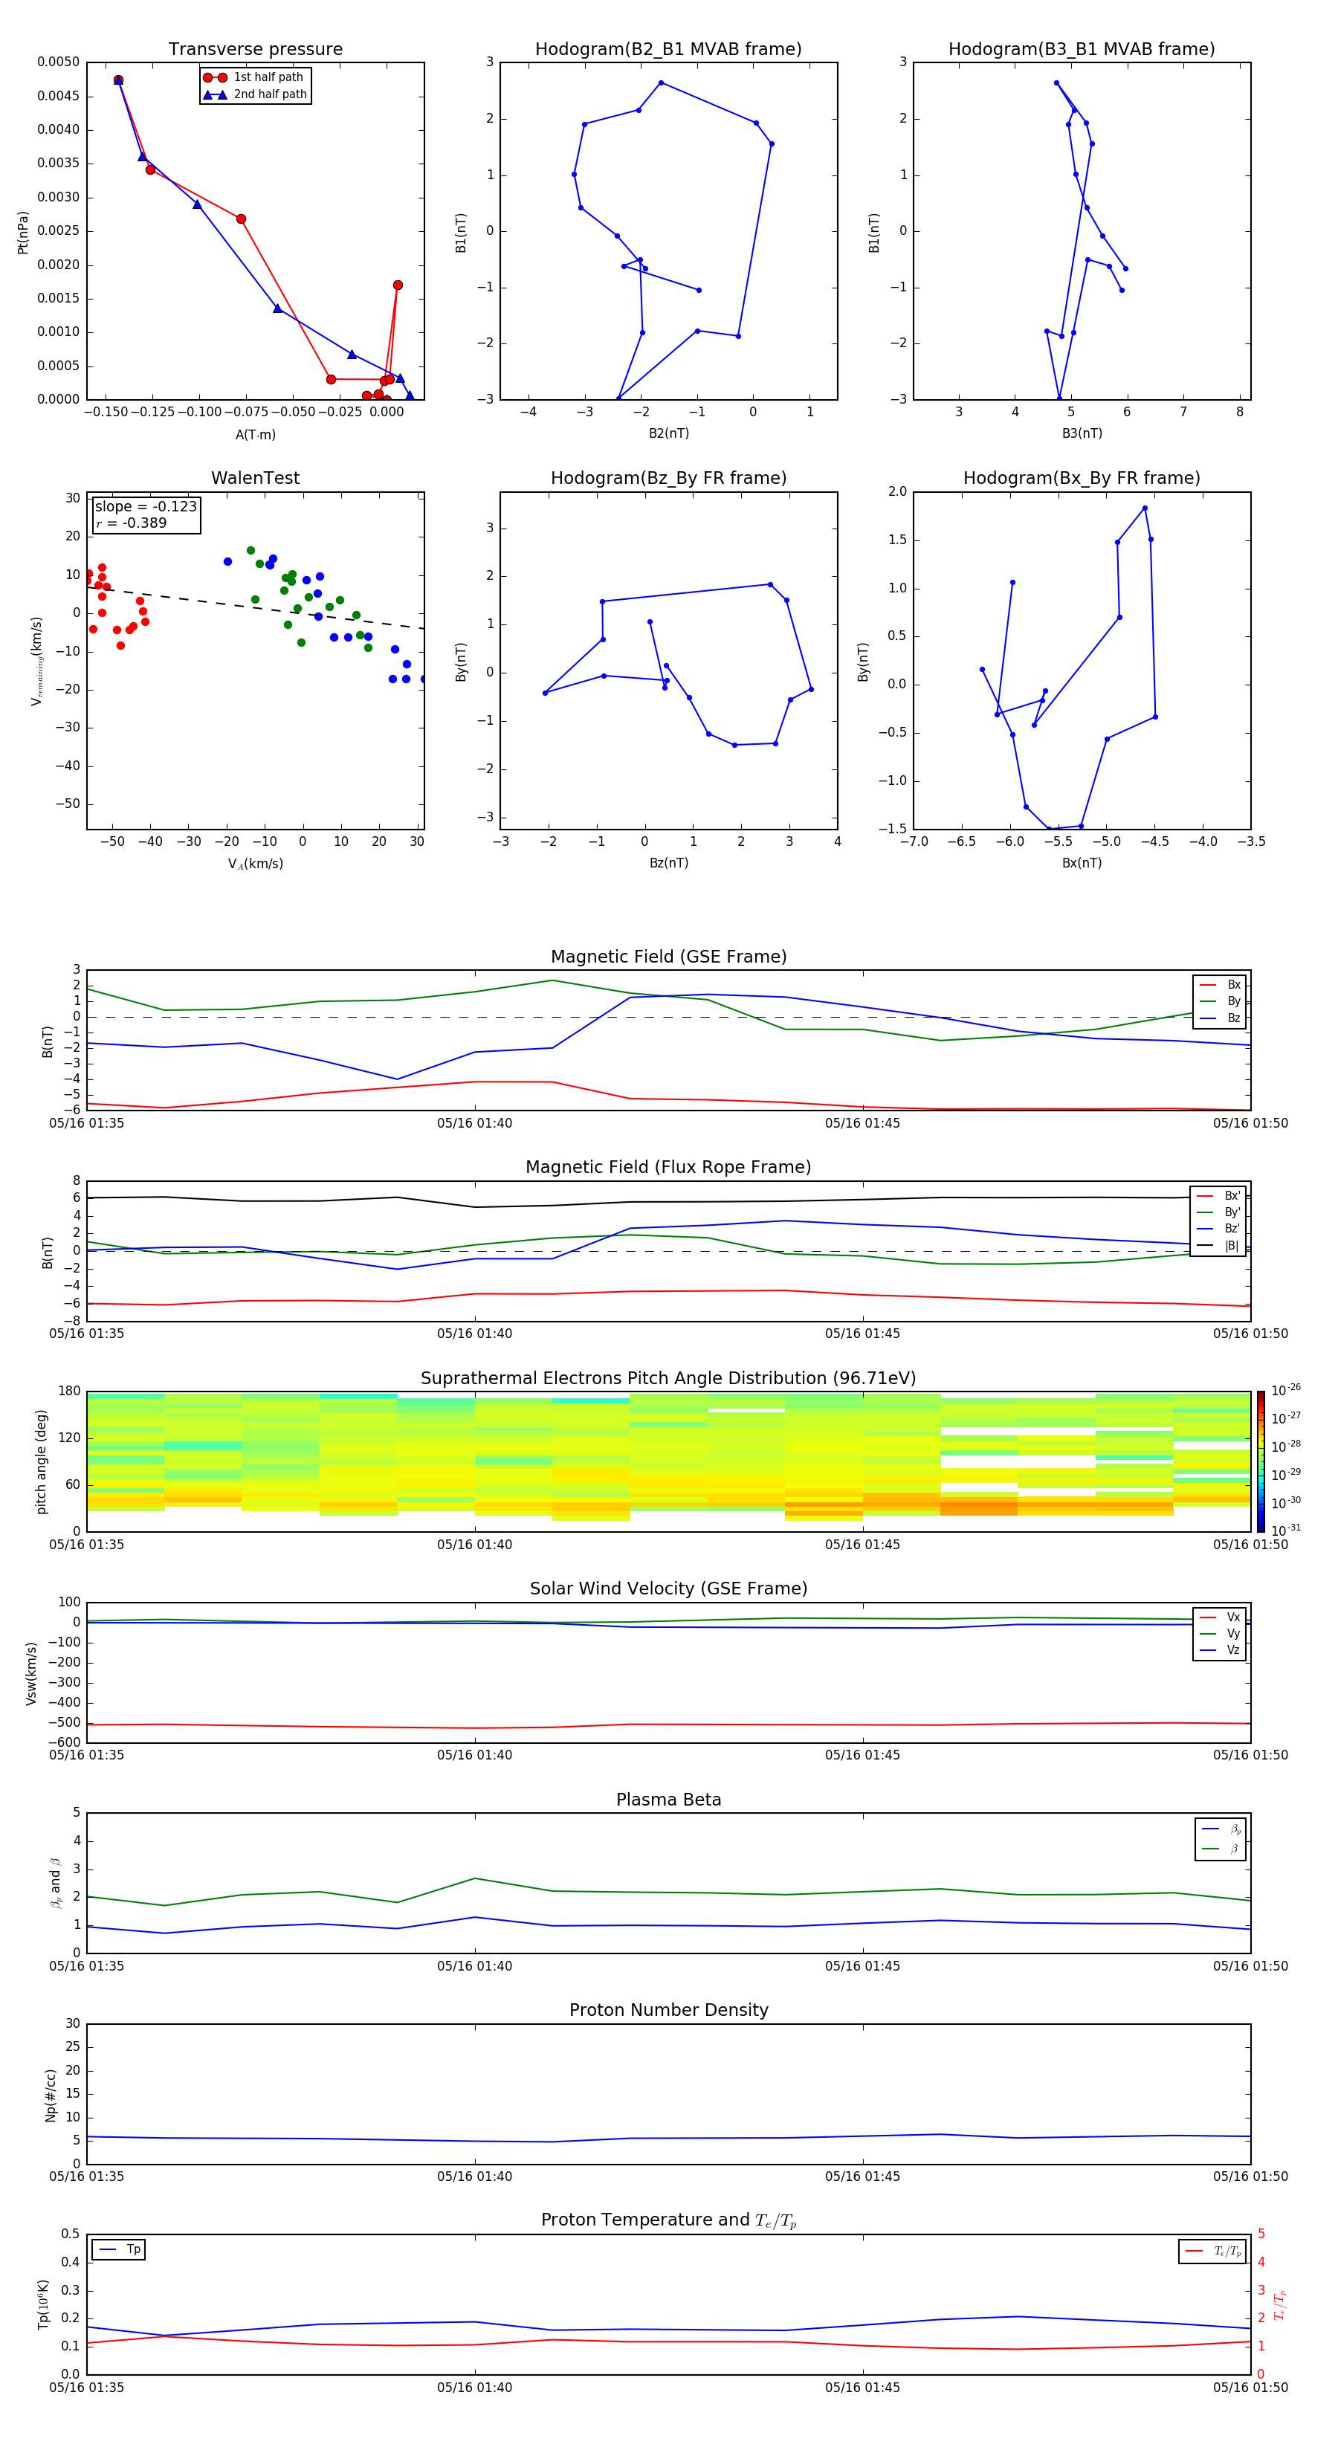Click the 'pitch angle (deg)' axis label
Screen dimensions: 1338x2453
41,1461
